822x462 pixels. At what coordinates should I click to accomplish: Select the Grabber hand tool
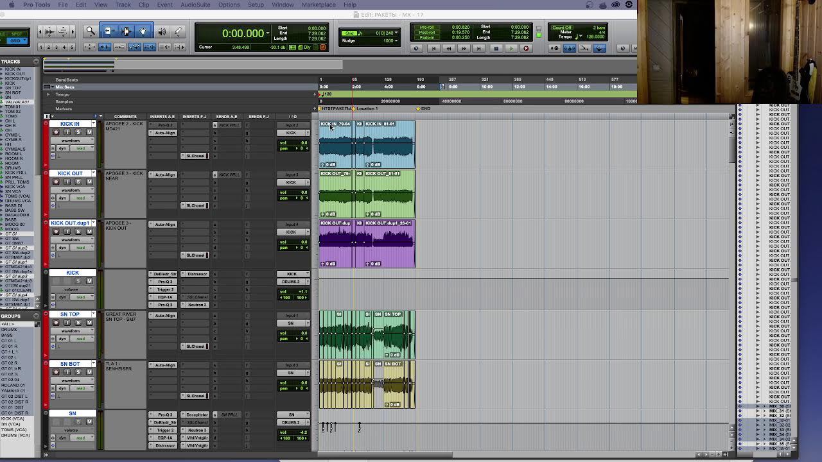[143, 31]
